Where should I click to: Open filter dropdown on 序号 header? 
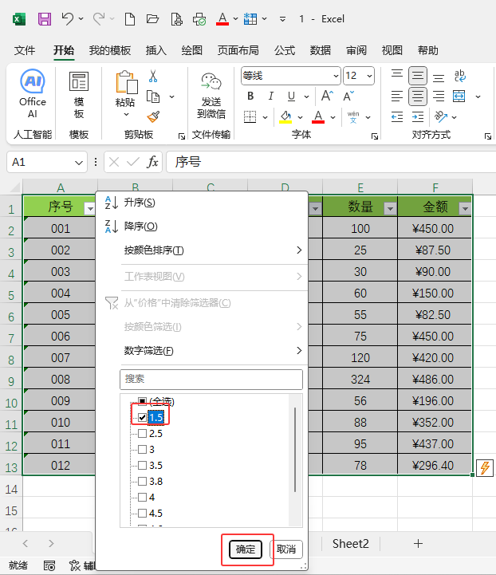[89, 209]
